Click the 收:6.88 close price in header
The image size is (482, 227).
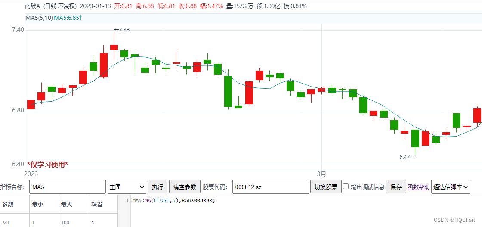pyautogui.click(x=188, y=6)
